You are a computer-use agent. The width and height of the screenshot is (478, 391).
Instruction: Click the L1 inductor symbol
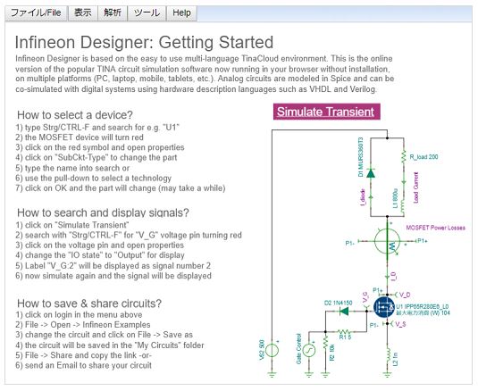tap(403, 206)
